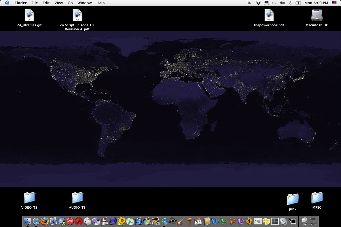Screen dimensions: 341x227
Task: Select the Macintosh HD drive icon
Action: point(317,15)
